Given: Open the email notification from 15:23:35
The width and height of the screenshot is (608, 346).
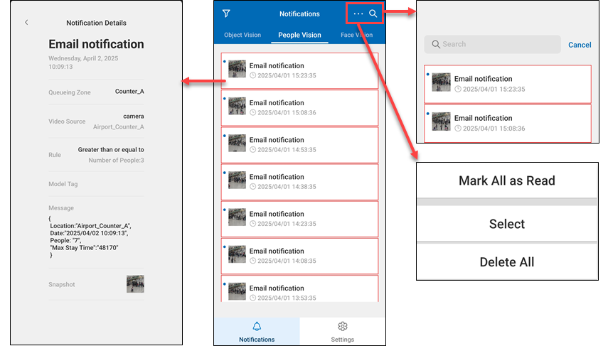Looking at the screenshot, I should point(299,70).
